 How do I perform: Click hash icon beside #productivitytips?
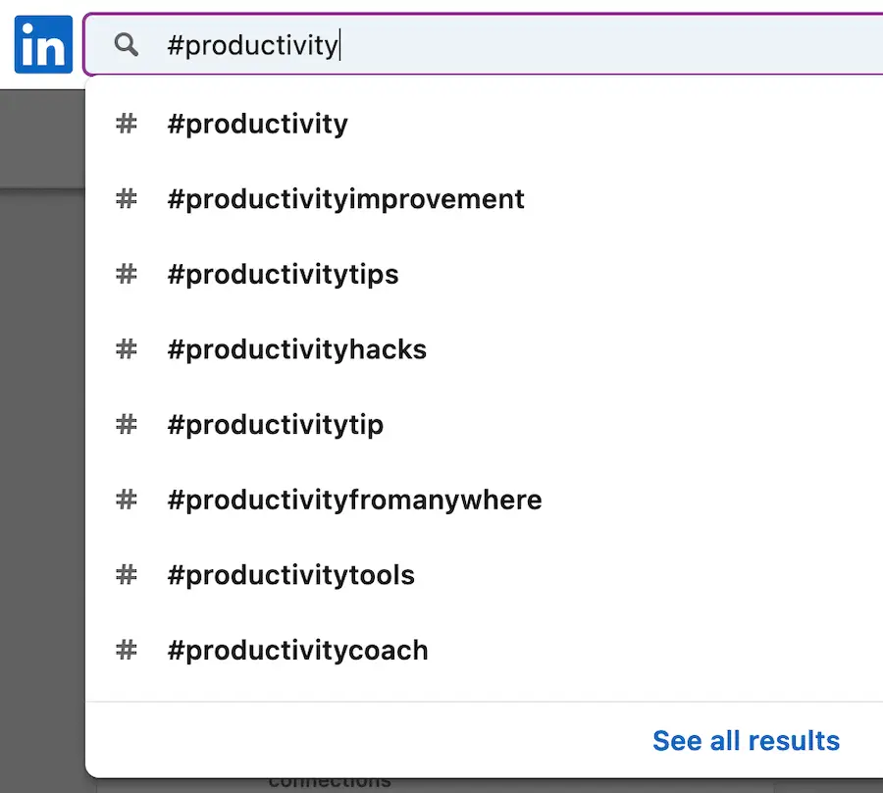click(127, 274)
